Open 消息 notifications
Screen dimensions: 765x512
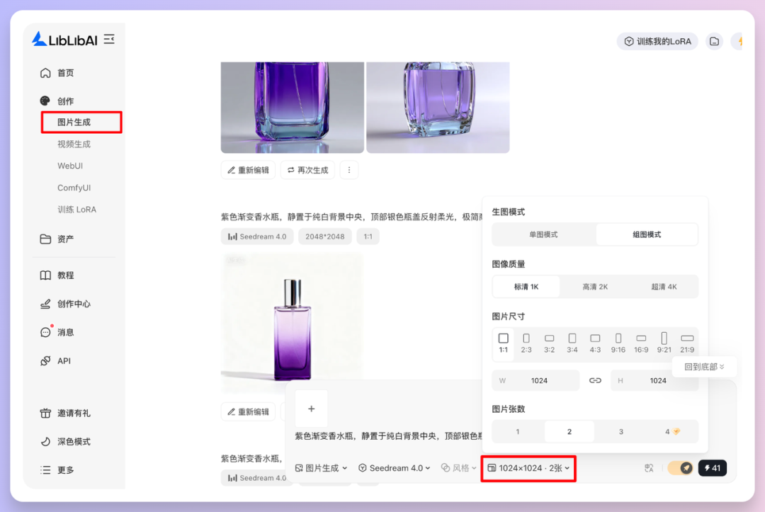pos(57,332)
